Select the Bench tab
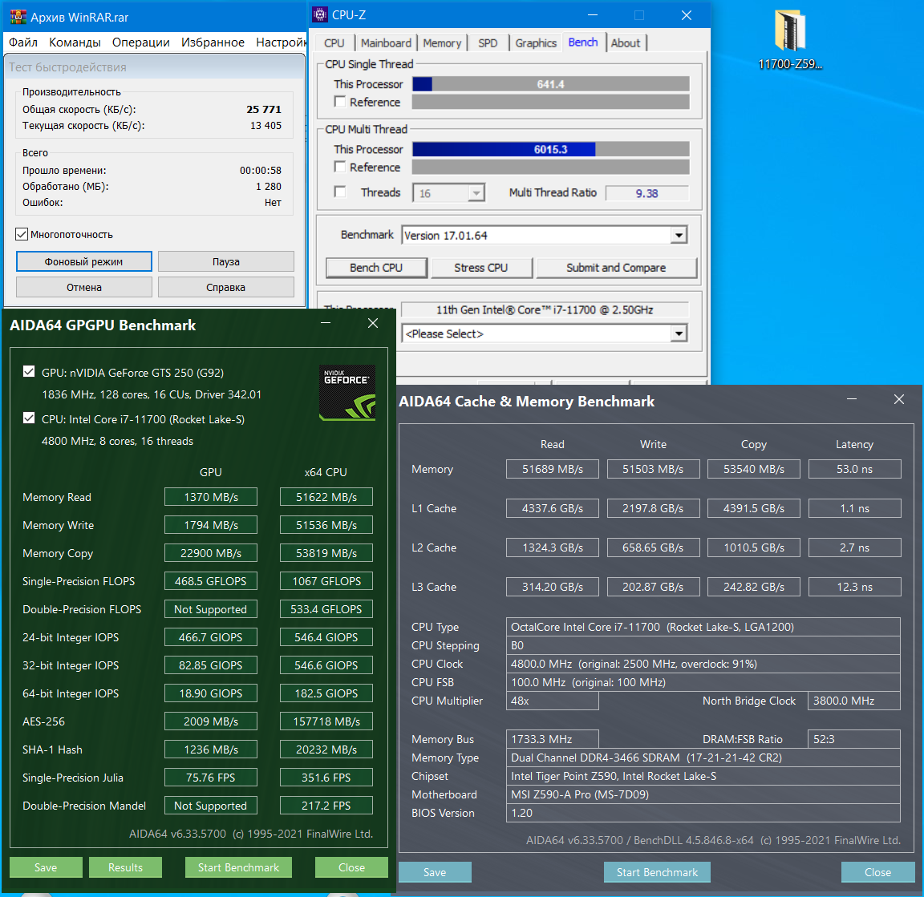924x897 pixels. tap(583, 42)
